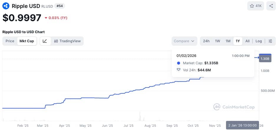Screen dimensions: 277x130
Task: Set range to 1W
Action: pyautogui.click(x=217, y=41)
